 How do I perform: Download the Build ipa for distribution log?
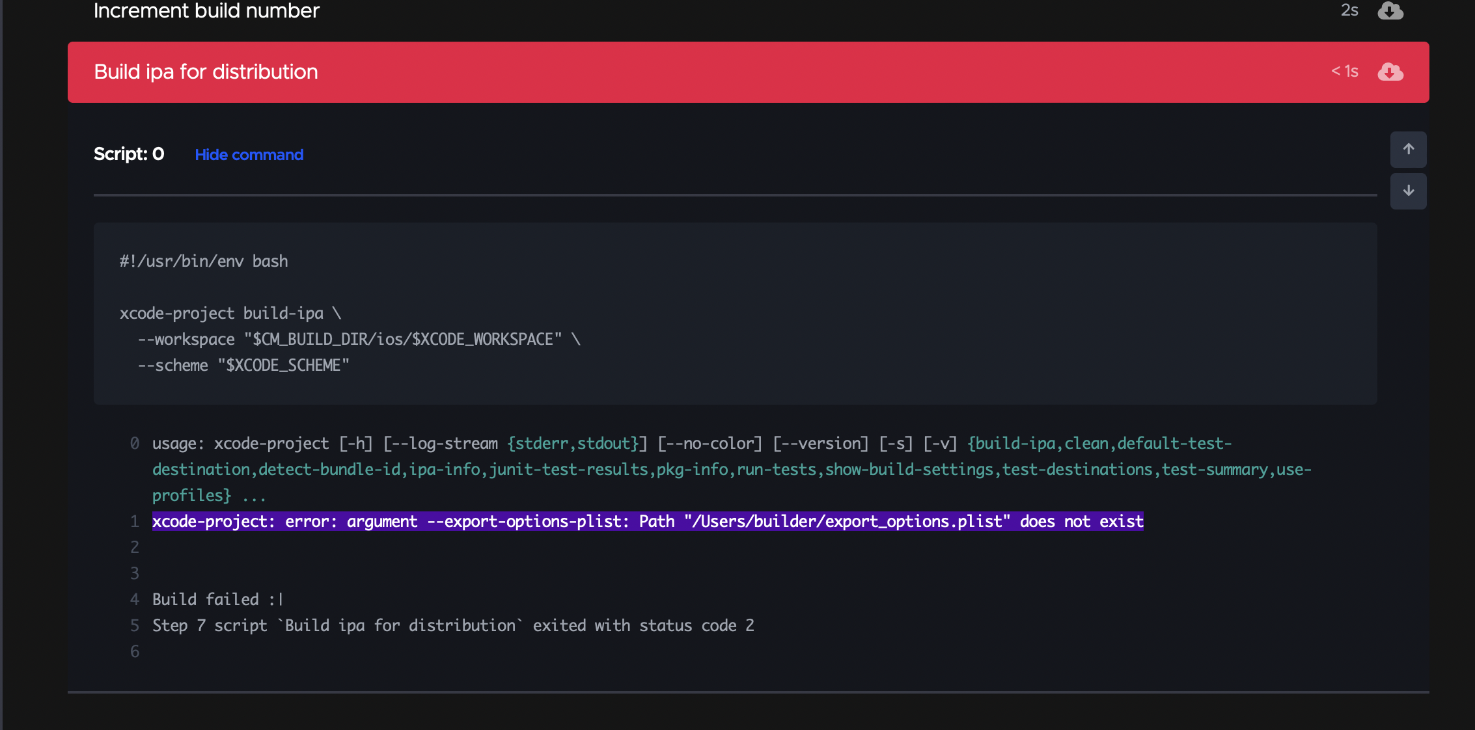click(x=1390, y=72)
